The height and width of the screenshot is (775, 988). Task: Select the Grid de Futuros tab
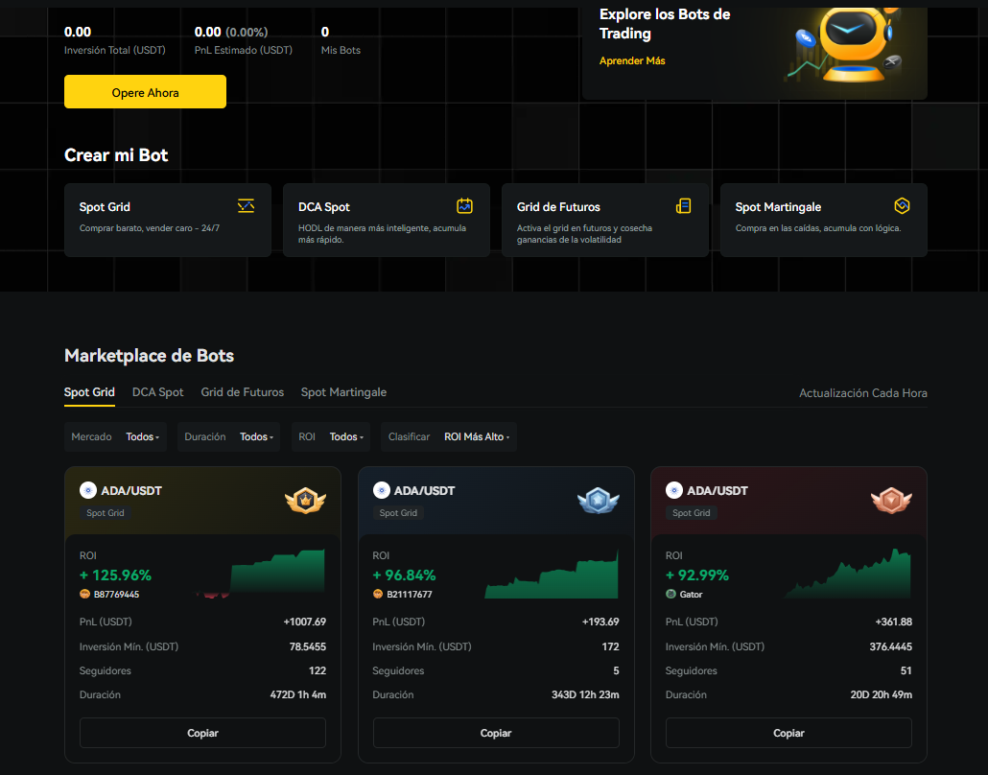click(x=242, y=392)
